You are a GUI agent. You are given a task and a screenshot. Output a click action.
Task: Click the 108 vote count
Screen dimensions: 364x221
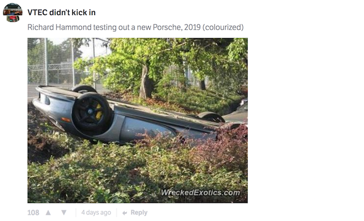(x=33, y=213)
